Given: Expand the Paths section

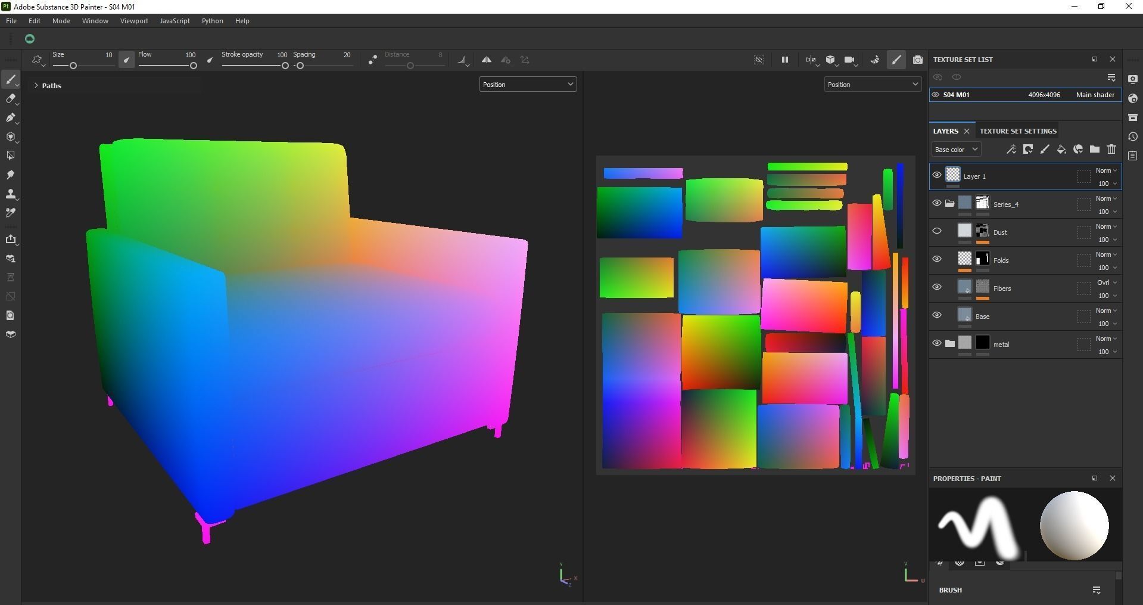Looking at the screenshot, I should click(36, 86).
